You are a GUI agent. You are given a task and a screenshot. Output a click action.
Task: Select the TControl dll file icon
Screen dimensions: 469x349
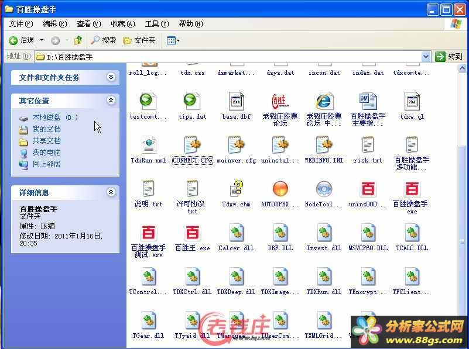pos(148,277)
